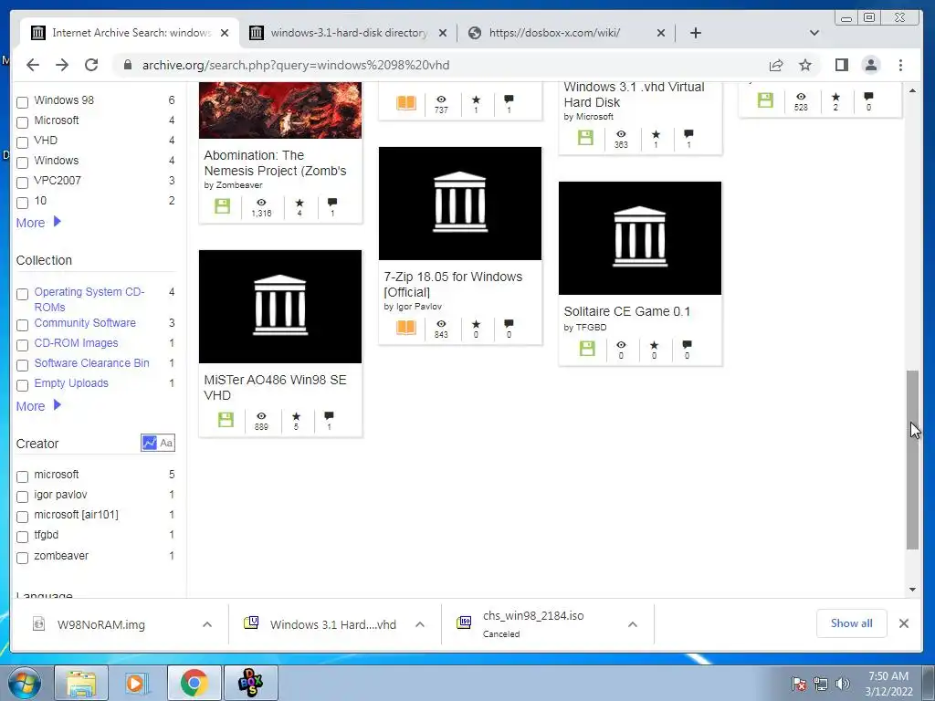
Task: Check the VHD topic filter
Action: tap(22, 142)
